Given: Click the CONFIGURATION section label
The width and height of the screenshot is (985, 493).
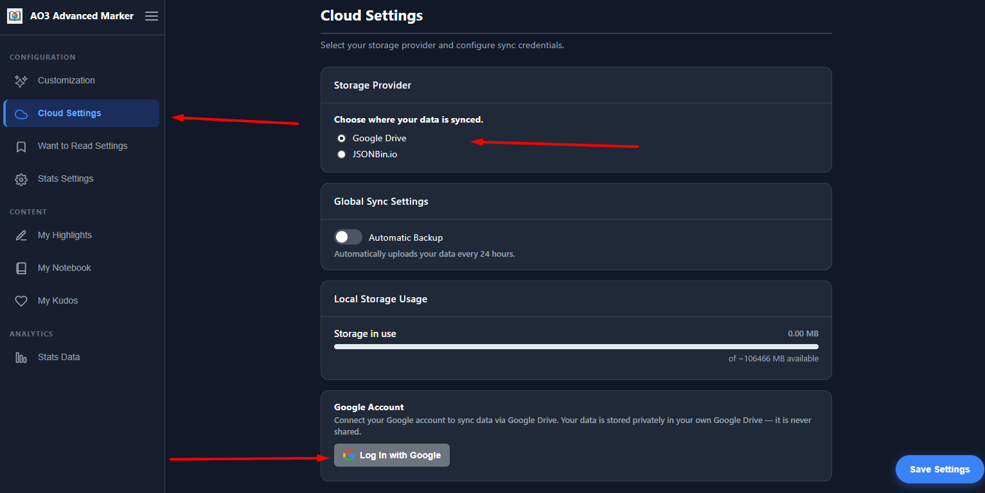Looking at the screenshot, I should 42,57.
